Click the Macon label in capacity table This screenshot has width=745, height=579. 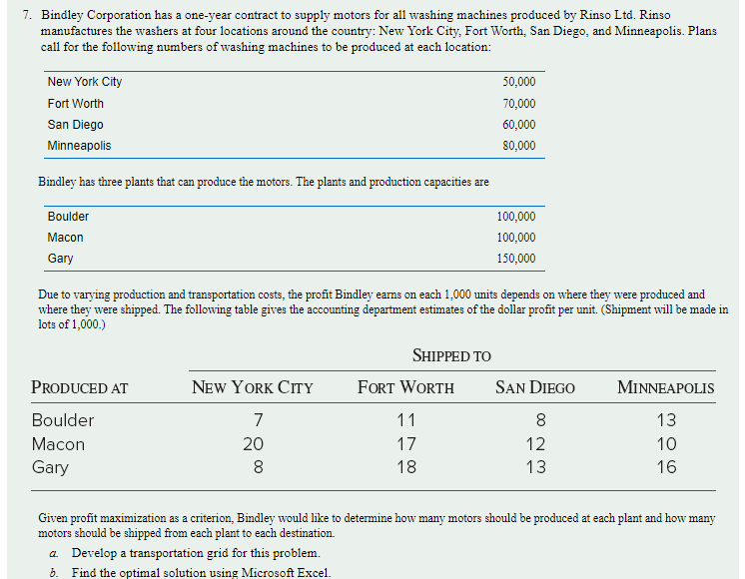pyautogui.click(x=65, y=238)
